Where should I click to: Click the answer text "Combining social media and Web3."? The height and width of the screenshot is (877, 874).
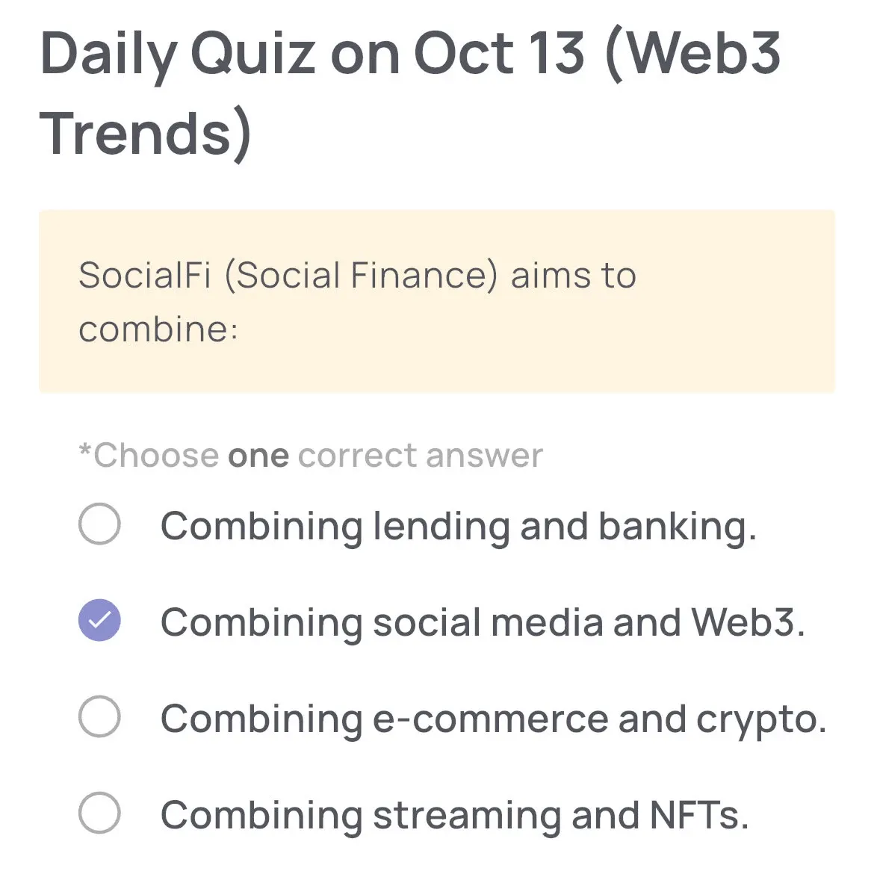(x=483, y=622)
